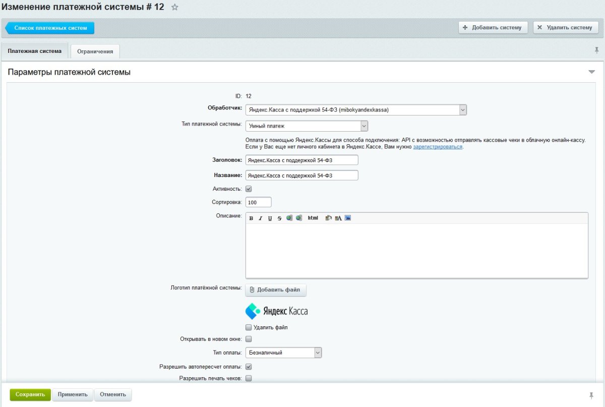Expand the Тип платежной системы dropdown
This screenshot has width=605, height=407.
click(x=364, y=126)
